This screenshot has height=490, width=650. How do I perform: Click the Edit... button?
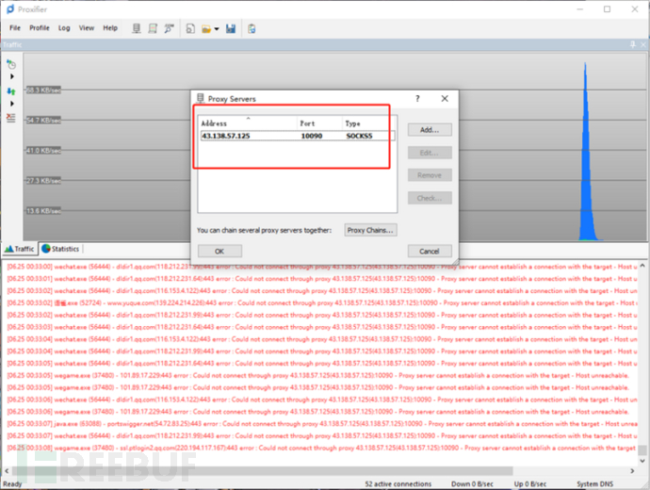point(430,153)
